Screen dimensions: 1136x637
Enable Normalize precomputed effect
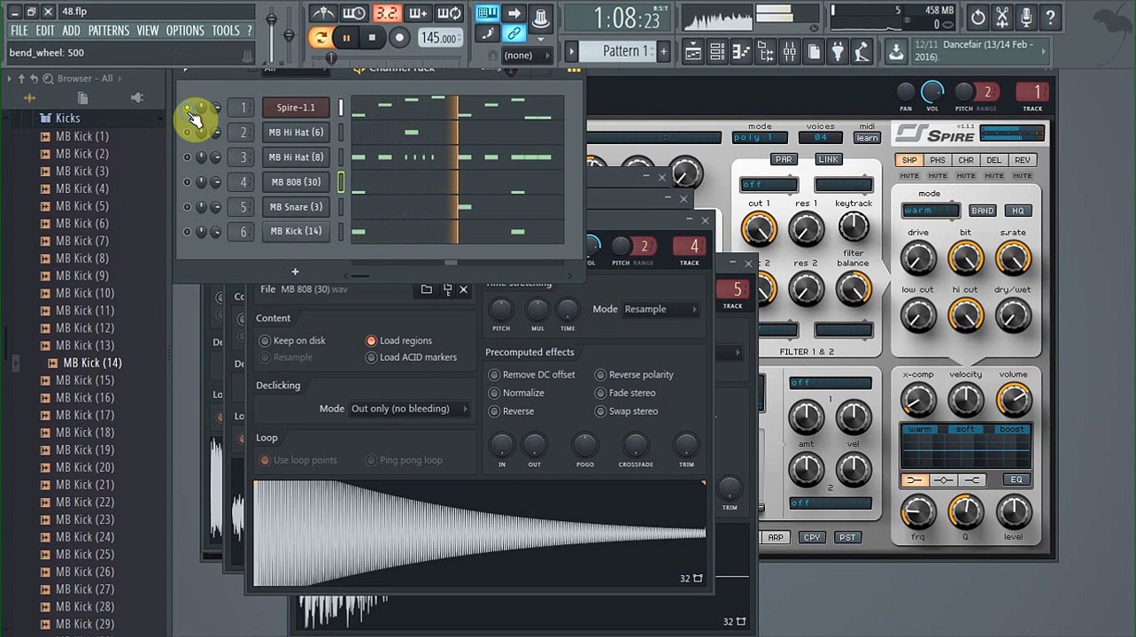click(517, 393)
